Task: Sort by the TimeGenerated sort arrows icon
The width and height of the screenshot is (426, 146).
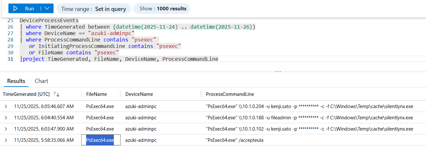Action: click(56, 94)
